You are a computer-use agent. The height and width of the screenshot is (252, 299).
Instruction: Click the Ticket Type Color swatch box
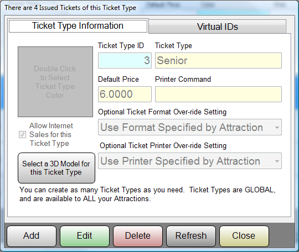[55, 82]
